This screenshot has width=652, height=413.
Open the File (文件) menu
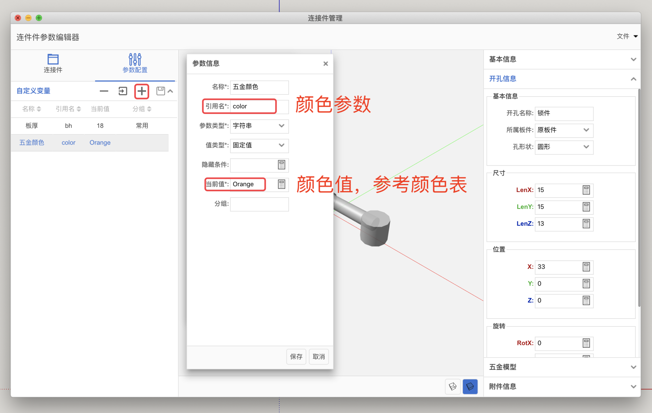627,36
